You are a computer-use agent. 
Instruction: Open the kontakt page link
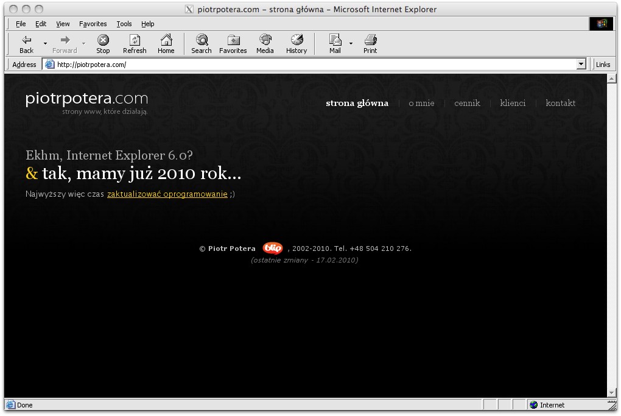pyautogui.click(x=560, y=103)
